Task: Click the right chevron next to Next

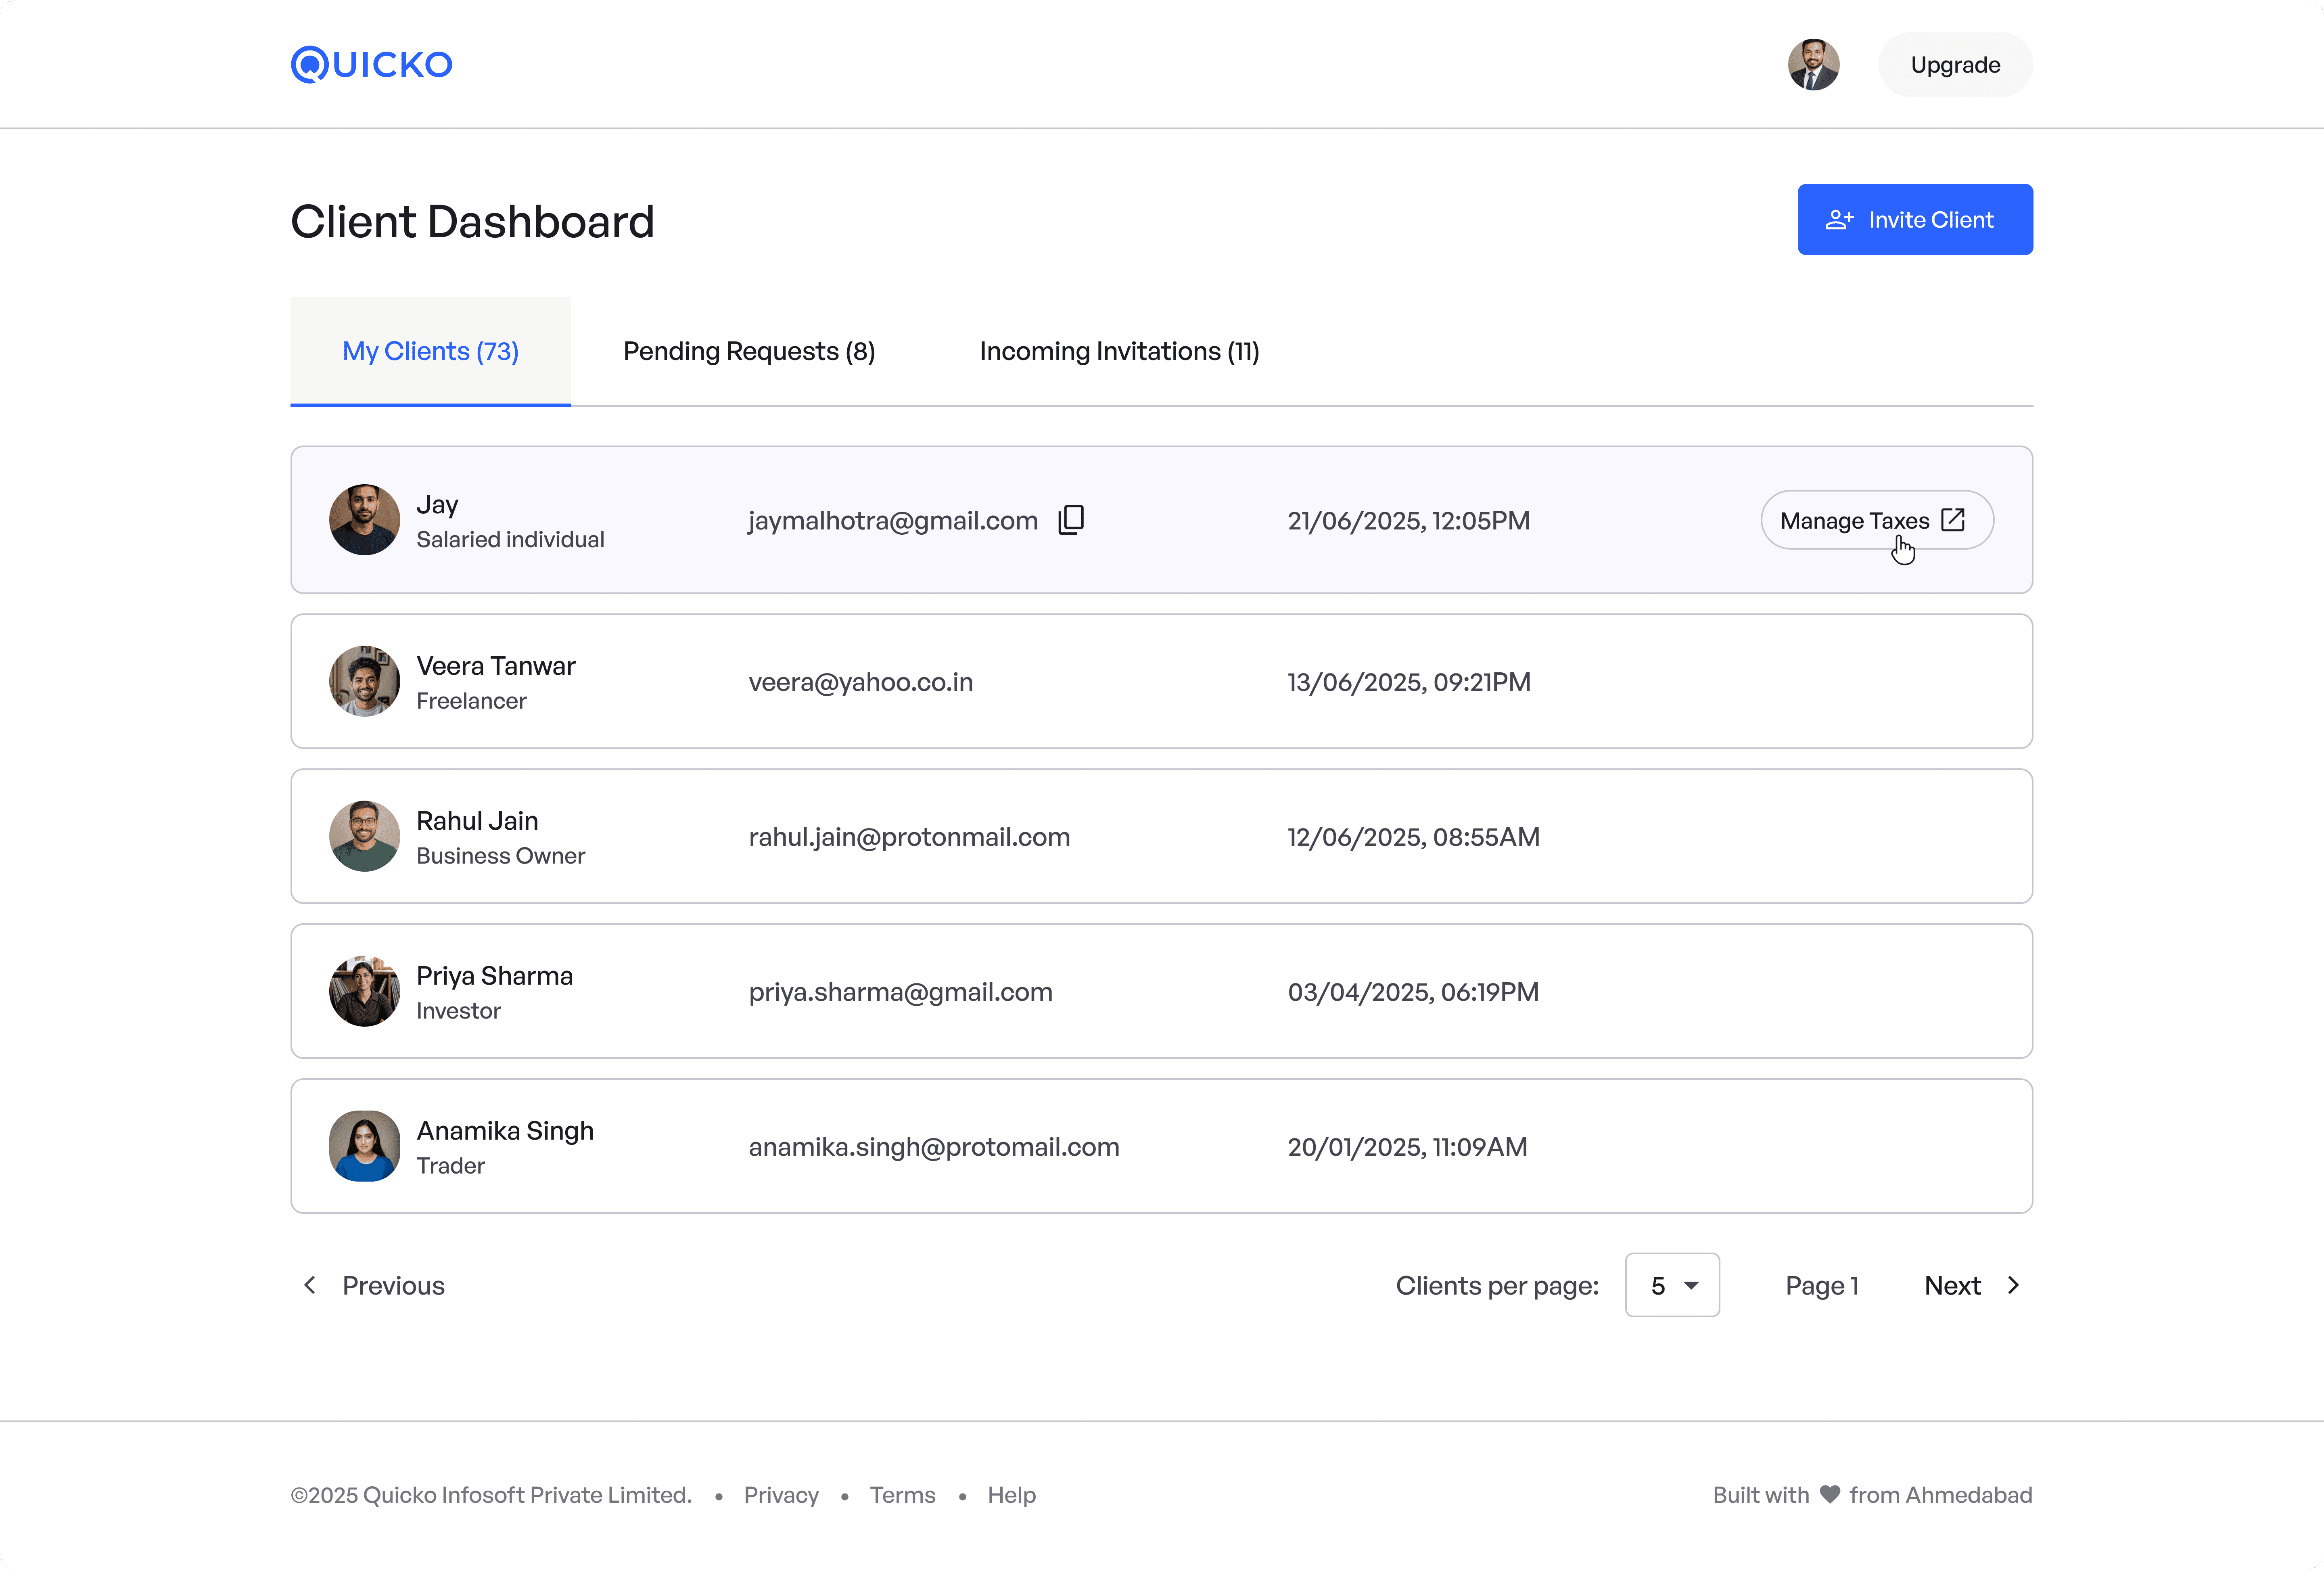Action: [2013, 1285]
